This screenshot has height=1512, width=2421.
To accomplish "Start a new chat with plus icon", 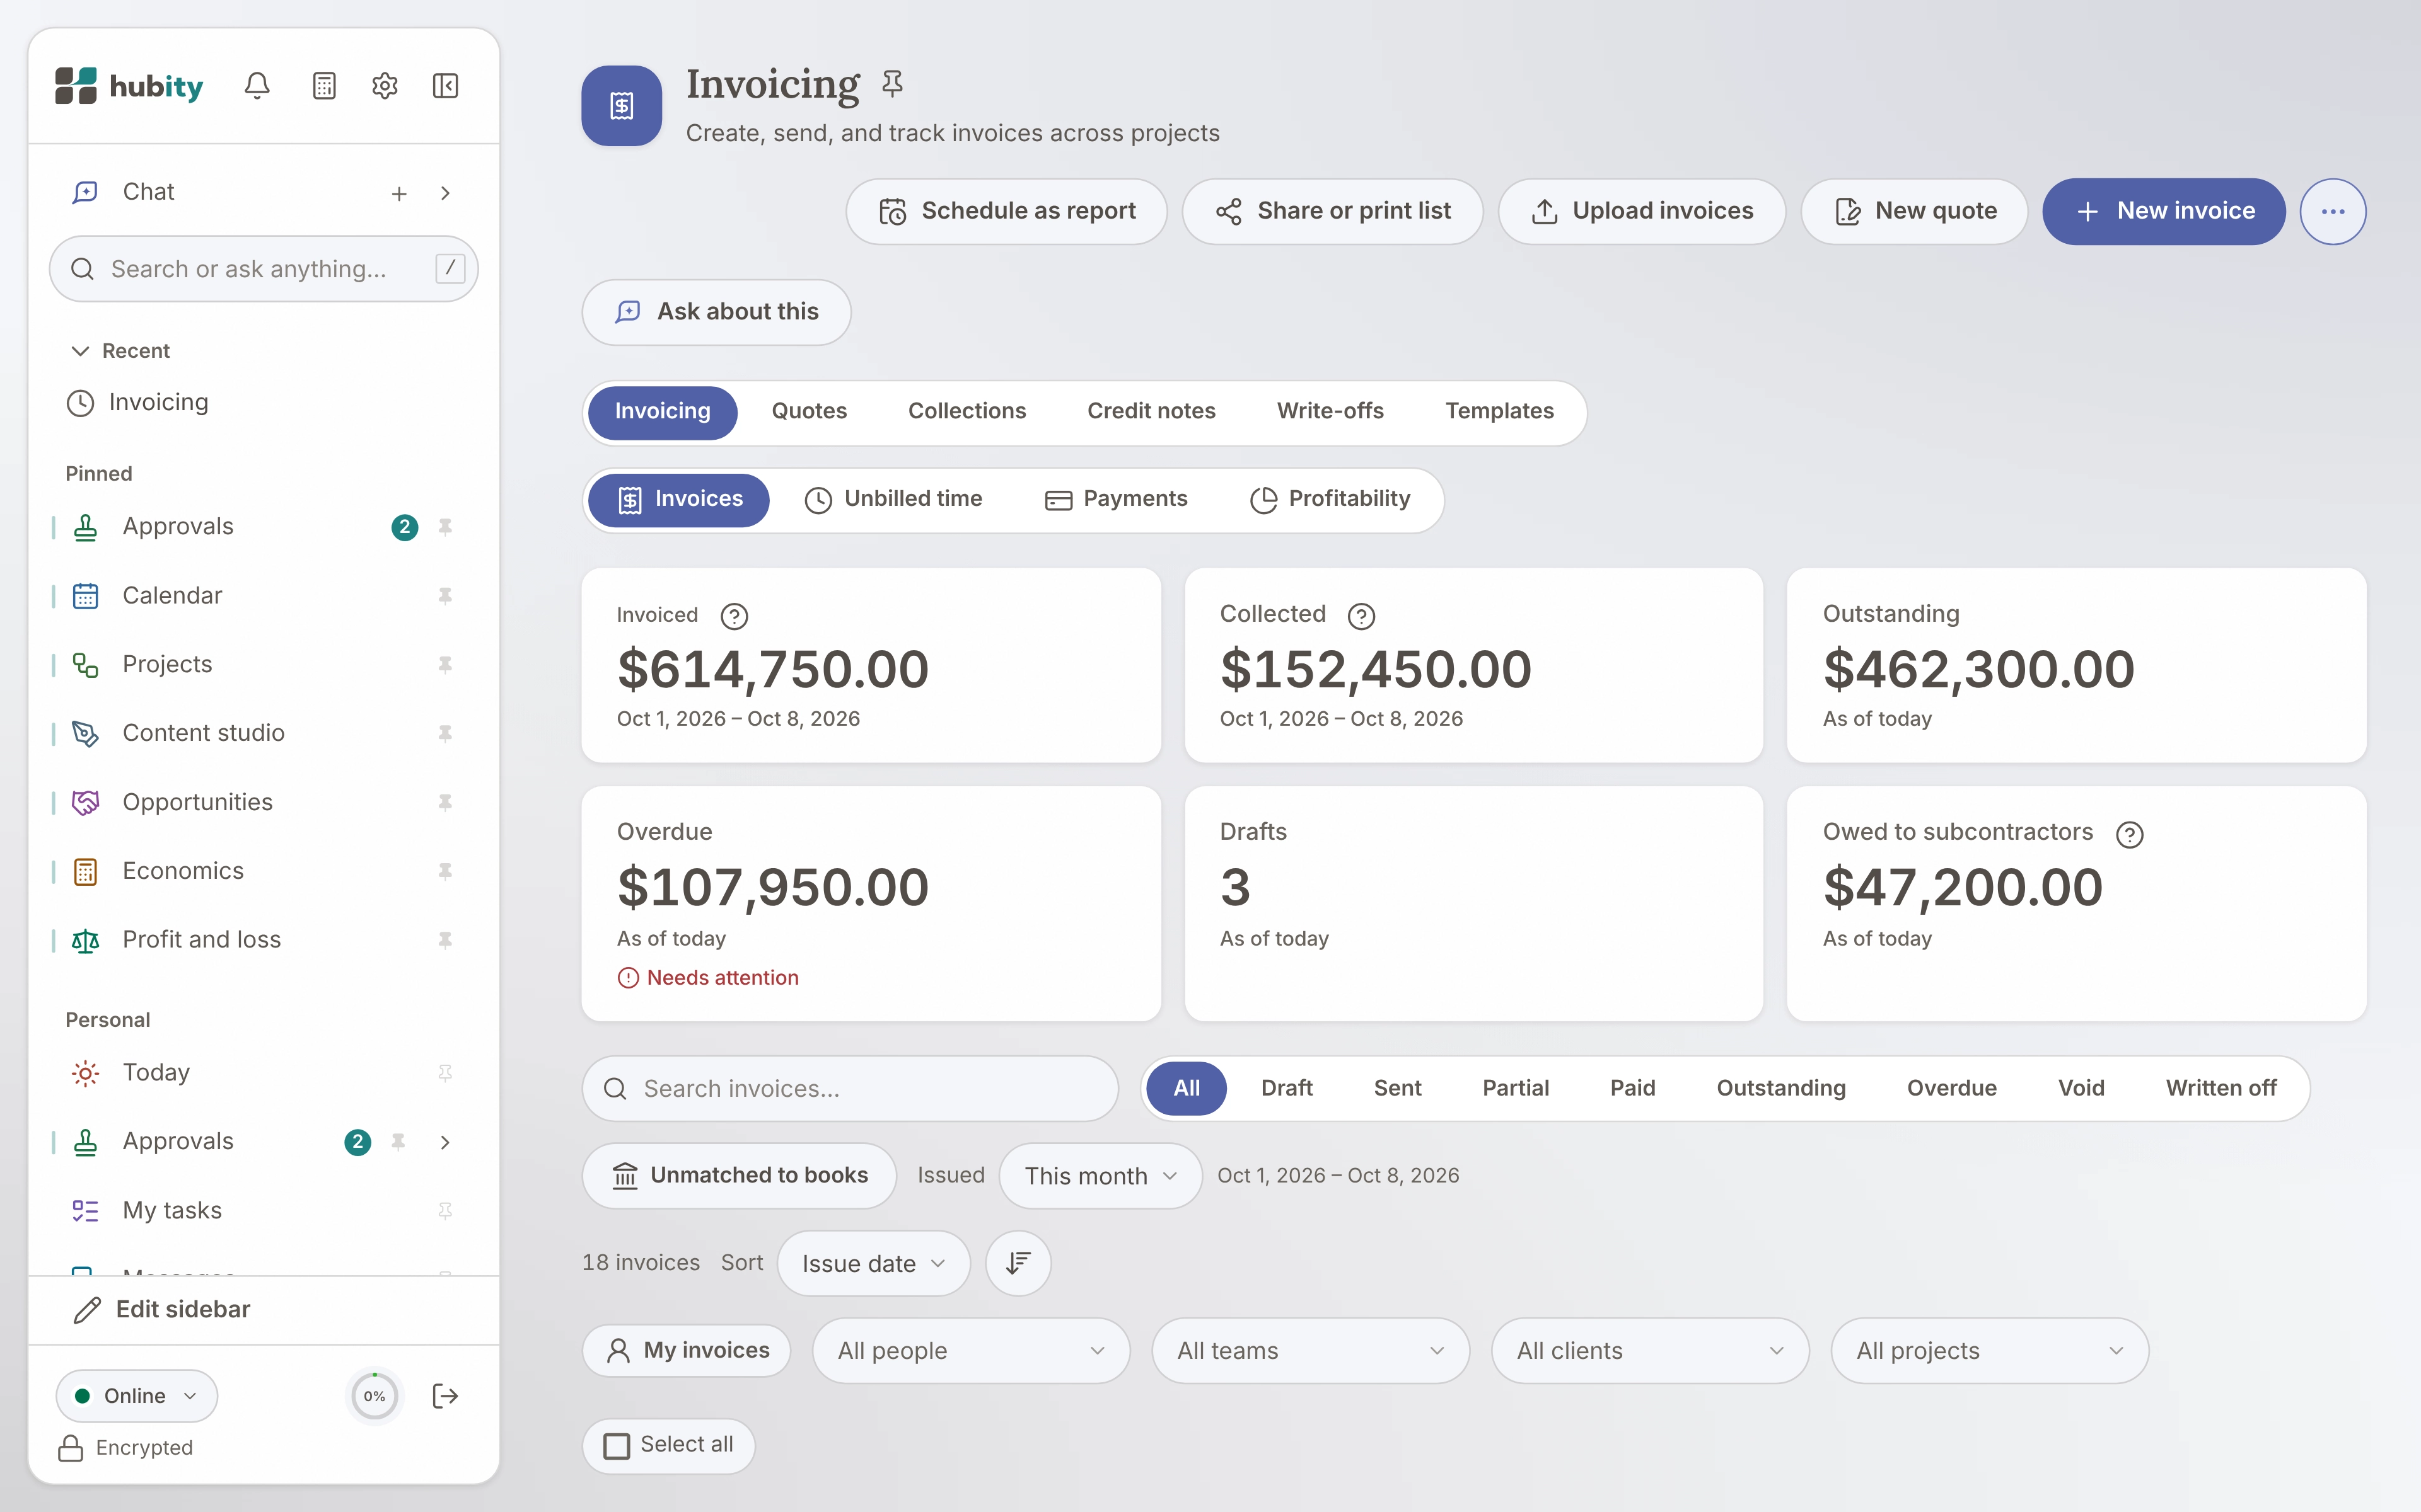I will pos(399,193).
